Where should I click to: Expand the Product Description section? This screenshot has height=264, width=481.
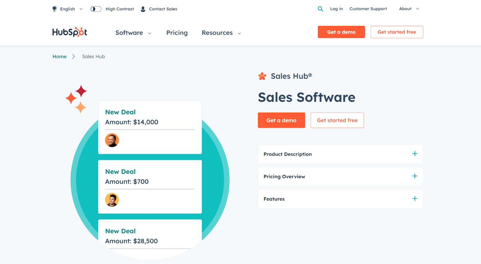coord(340,154)
